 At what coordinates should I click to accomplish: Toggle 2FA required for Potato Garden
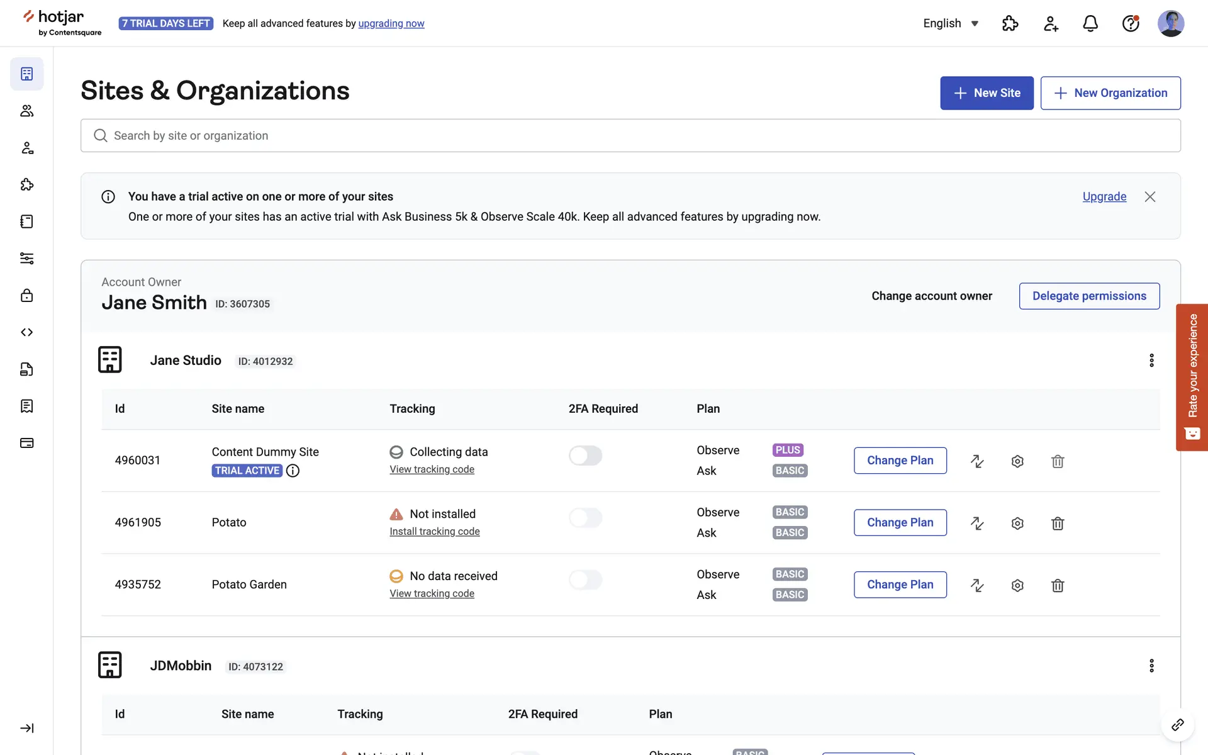585,579
